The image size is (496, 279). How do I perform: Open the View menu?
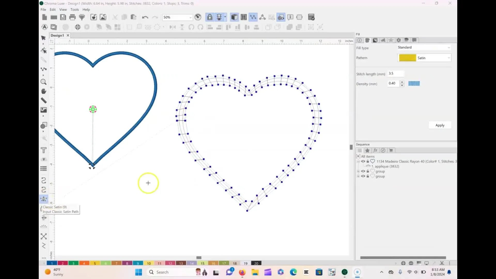pyautogui.click(x=63, y=10)
